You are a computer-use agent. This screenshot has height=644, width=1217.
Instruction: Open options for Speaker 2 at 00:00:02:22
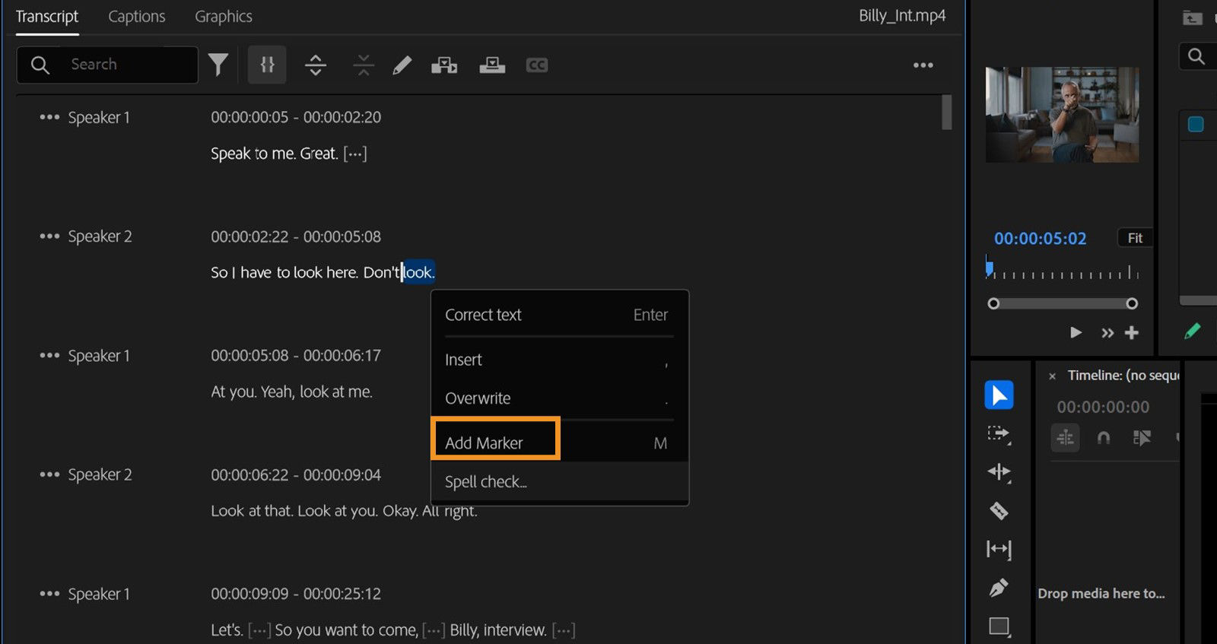pyautogui.click(x=49, y=236)
